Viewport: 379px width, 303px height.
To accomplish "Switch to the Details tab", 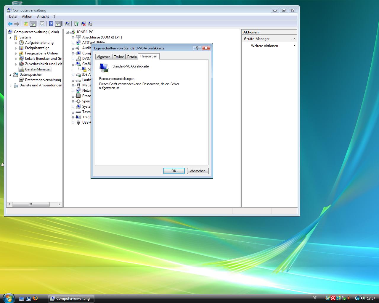I will pyautogui.click(x=132, y=57).
